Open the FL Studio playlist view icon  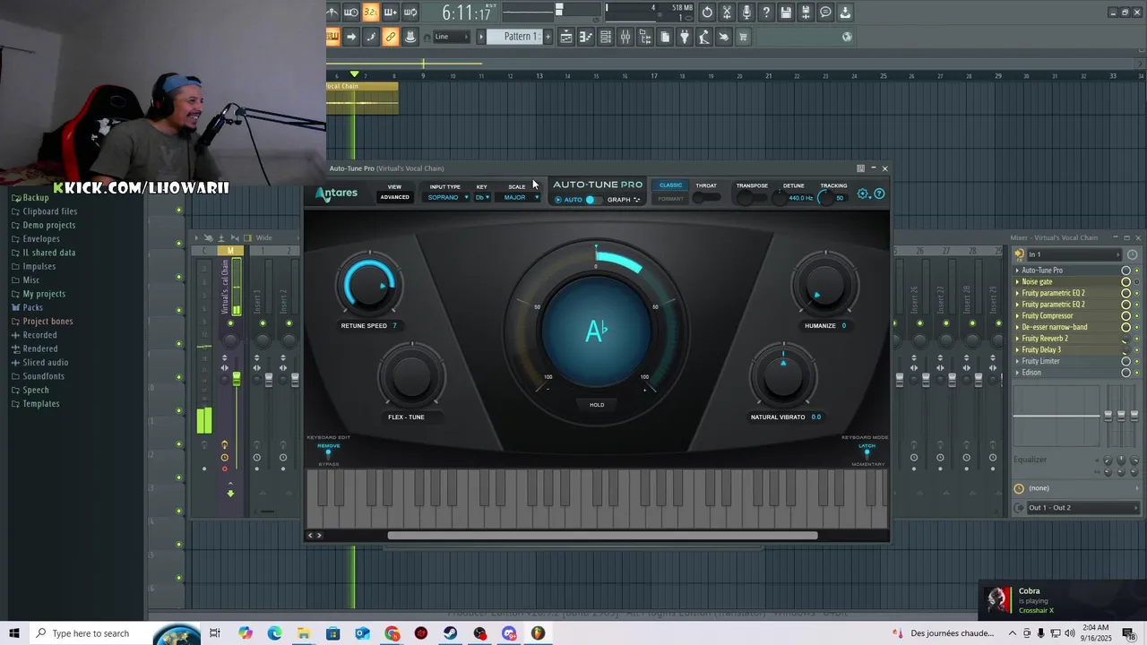[566, 37]
